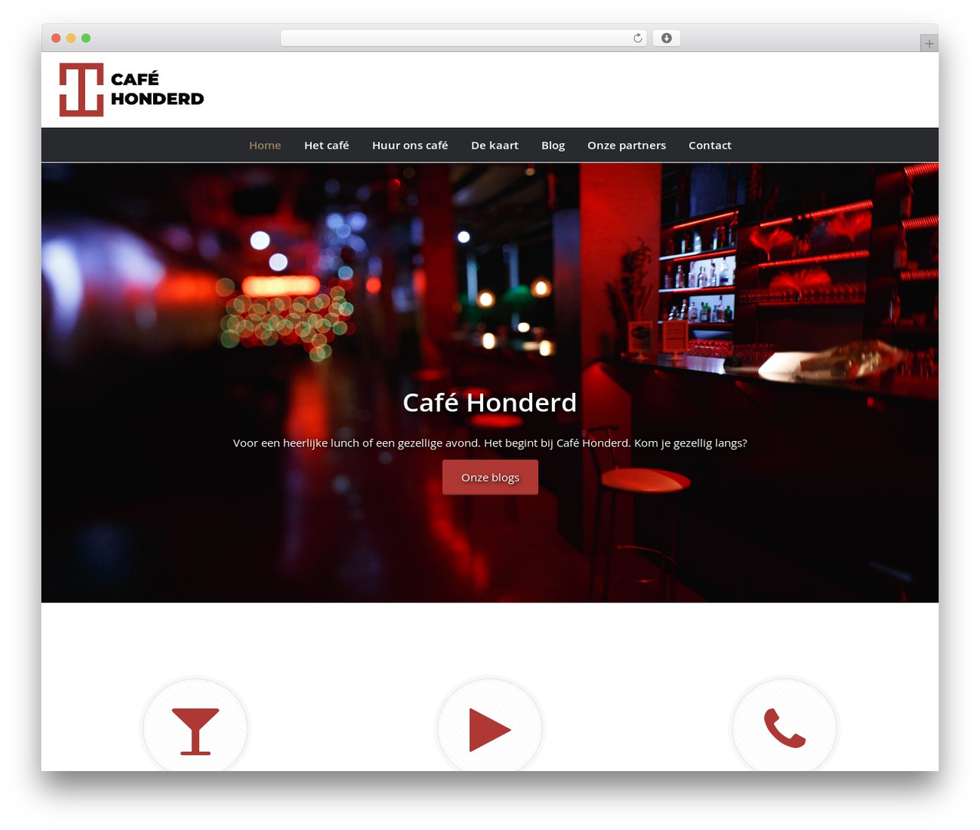Open a new tab with plus button
Screen dimensions: 980x830
coord(929,44)
